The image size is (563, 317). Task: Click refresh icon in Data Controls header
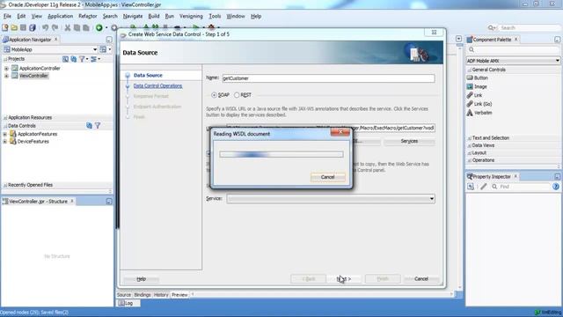pyautogui.click(x=89, y=126)
